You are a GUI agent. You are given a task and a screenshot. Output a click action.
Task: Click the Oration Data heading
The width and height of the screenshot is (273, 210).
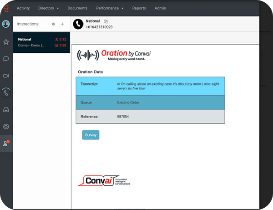(90, 72)
